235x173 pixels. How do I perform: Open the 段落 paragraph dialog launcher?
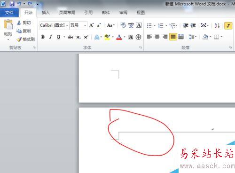tap(230, 47)
